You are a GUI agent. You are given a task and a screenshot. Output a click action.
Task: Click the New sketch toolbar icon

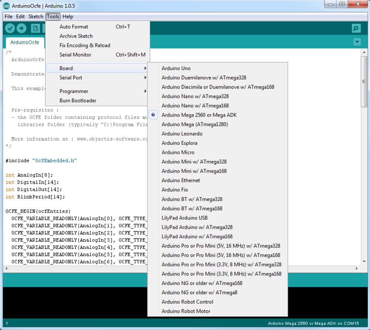point(35,28)
